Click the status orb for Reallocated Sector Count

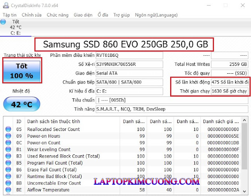[x=8, y=129]
